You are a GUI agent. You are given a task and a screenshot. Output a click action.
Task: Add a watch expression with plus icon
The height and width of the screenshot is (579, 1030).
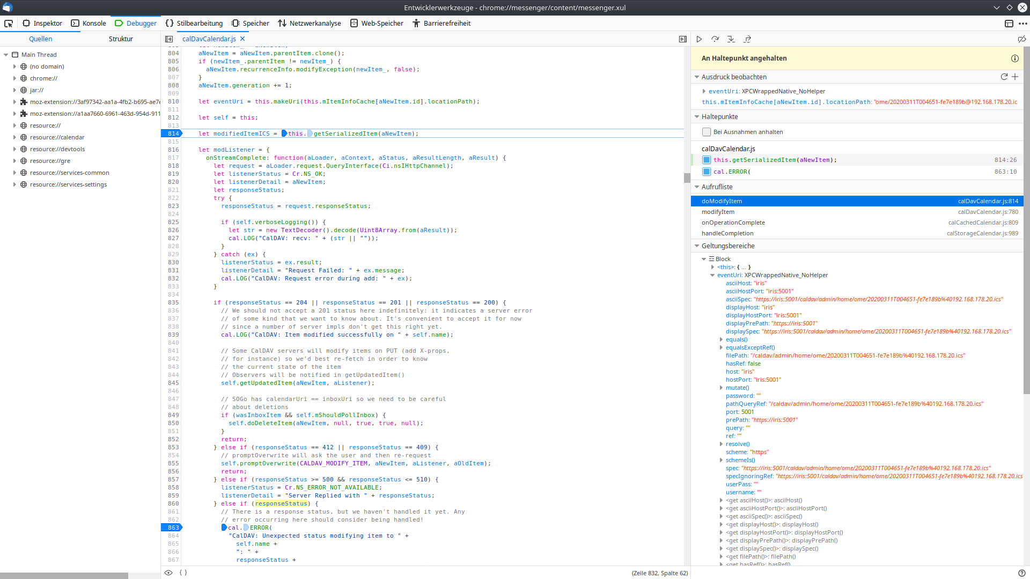point(1015,77)
